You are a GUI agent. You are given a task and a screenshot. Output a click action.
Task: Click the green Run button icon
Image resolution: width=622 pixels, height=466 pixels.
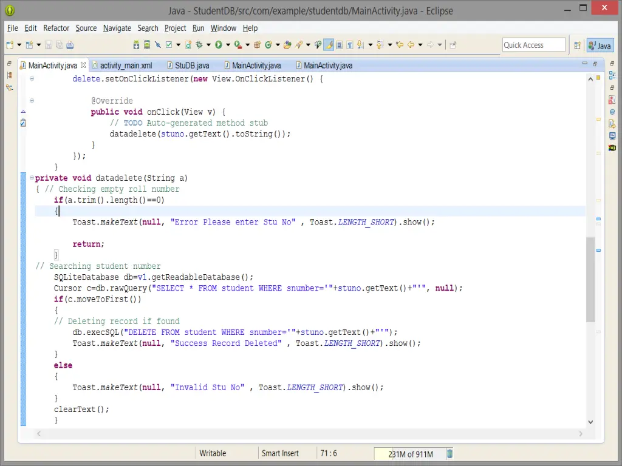click(x=219, y=45)
